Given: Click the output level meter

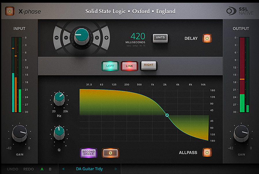Looking at the screenshot, I should point(244,75).
